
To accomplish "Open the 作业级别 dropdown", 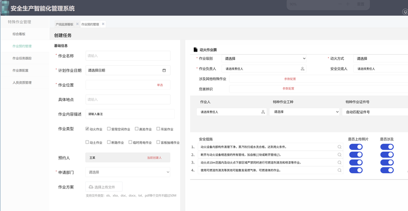I will [x=264, y=59].
